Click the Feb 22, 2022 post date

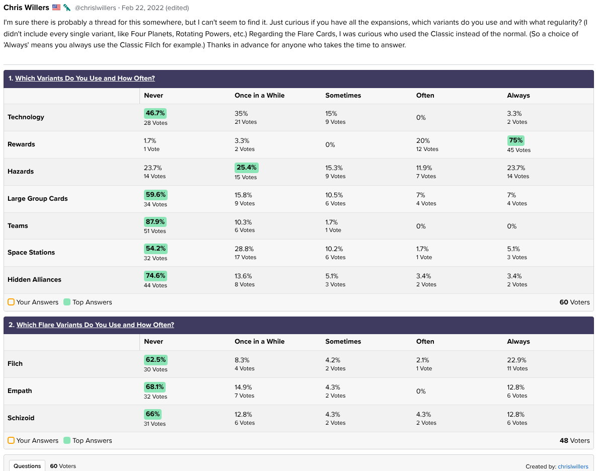pyautogui.click(x=139, y=8)
